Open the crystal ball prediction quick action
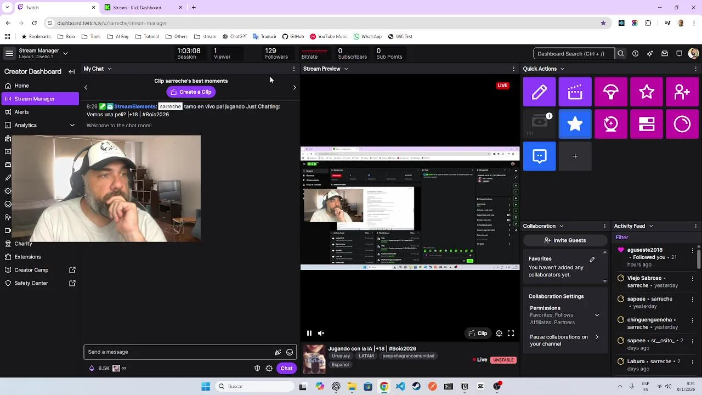The image size is (702, 395). point(611,124)
